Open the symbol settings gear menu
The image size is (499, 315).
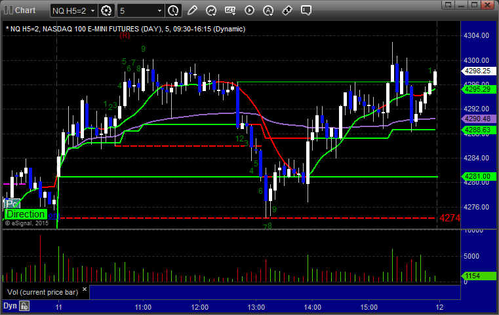(106, 11)
